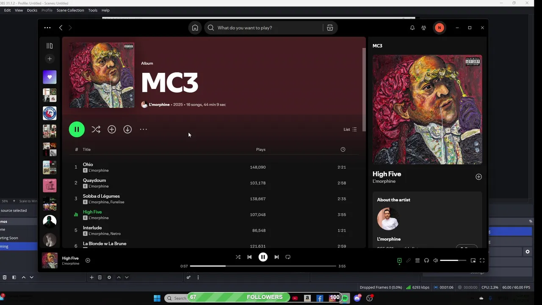Open the Spotify three-dot app menu
This screenshot has width=542, height=305.
47,28
